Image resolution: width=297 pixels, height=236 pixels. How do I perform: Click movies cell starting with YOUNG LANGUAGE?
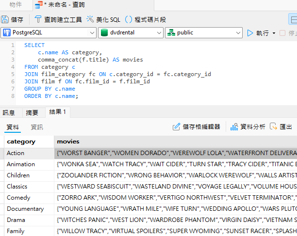point(175,209)
